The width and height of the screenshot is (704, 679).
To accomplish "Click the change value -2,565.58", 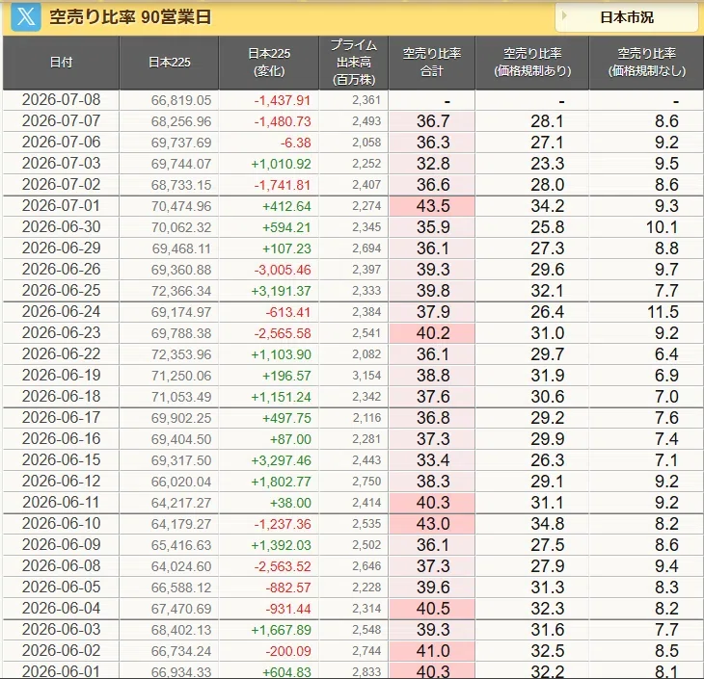I will 283,333.
